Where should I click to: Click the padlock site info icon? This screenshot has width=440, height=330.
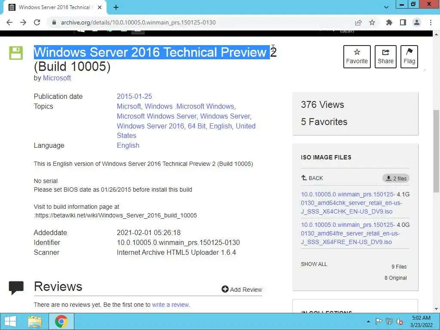pos(54,22)
